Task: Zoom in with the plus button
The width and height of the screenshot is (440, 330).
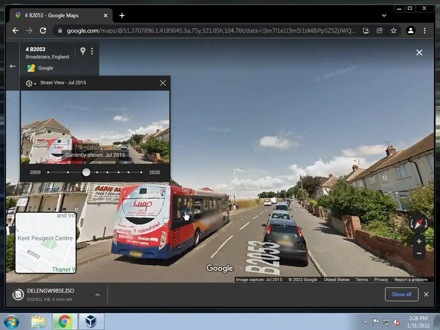Action: pos(419,241)
